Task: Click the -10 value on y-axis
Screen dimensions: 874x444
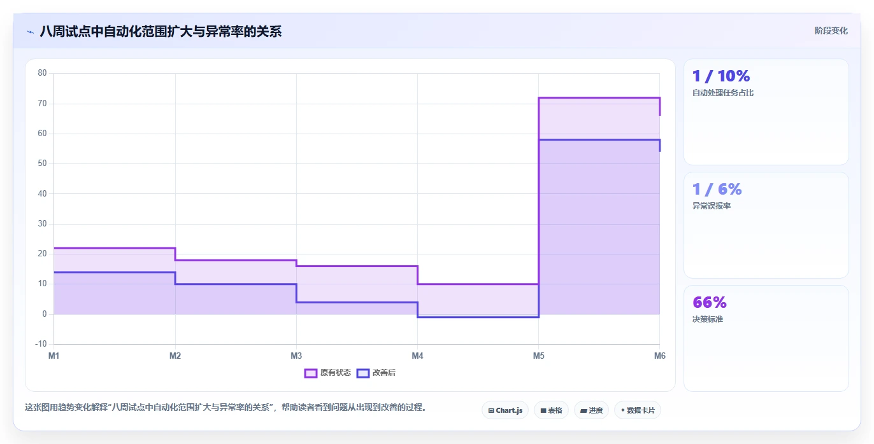Action: click(41, 344)
